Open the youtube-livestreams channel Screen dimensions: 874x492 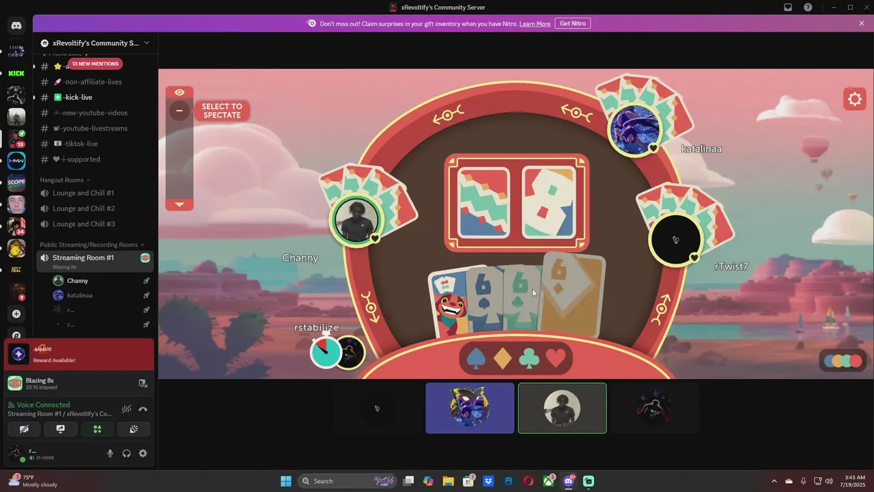95,128
